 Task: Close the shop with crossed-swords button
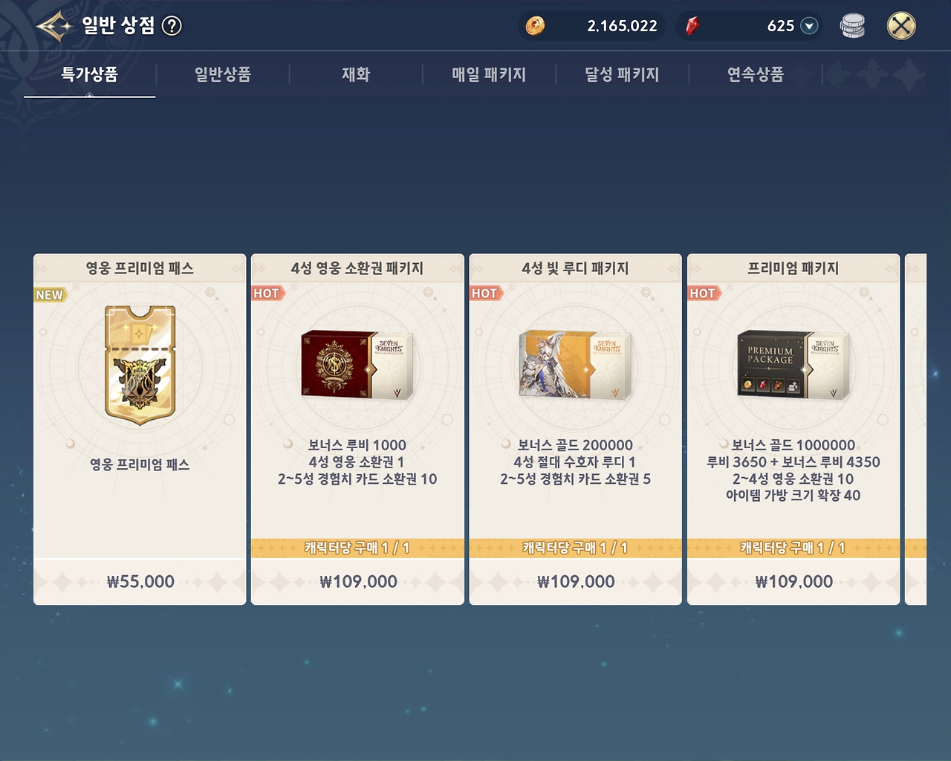click(901, 26)
